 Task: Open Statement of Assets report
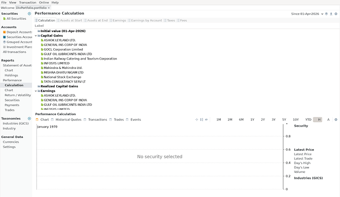17,66
